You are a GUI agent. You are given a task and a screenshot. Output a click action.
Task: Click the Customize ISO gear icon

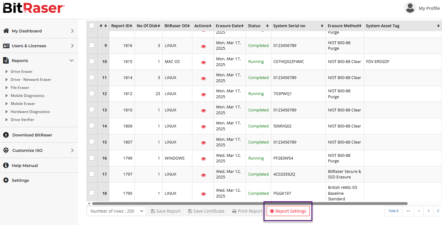6,150
